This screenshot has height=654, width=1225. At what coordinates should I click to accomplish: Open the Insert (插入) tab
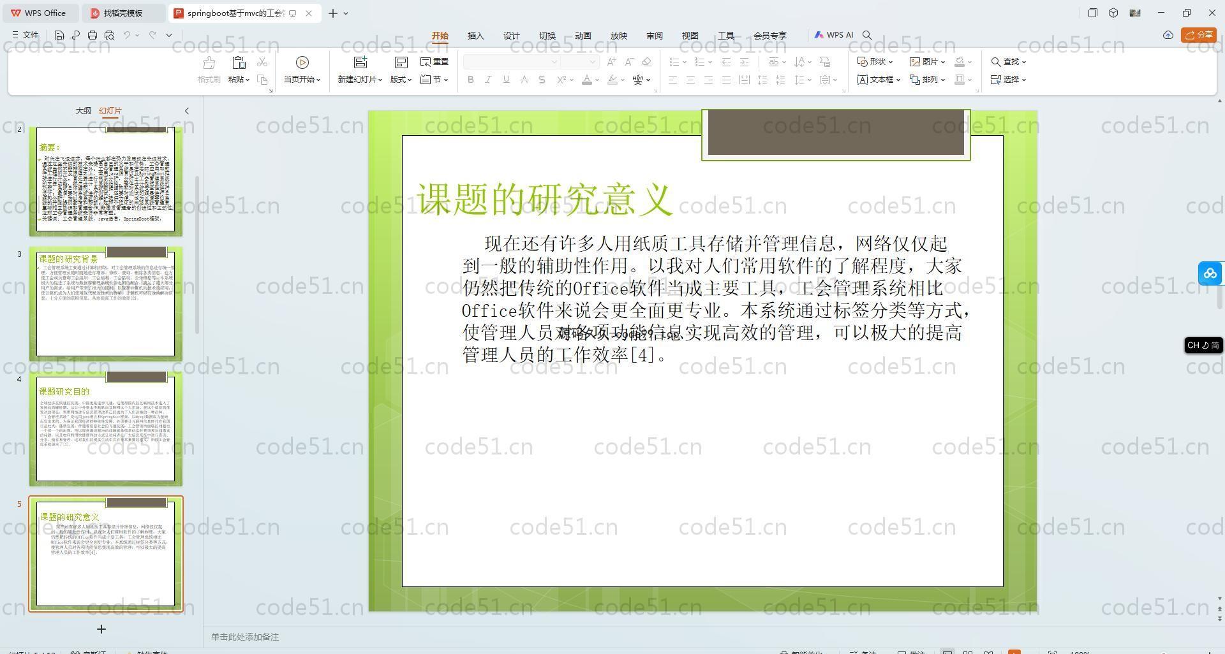coord(476,36)
